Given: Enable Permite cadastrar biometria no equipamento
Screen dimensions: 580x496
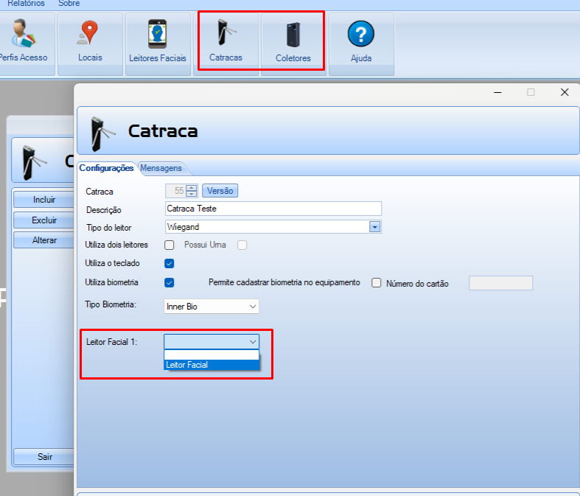Looking at the screenshot, I should tap(376, 283).
